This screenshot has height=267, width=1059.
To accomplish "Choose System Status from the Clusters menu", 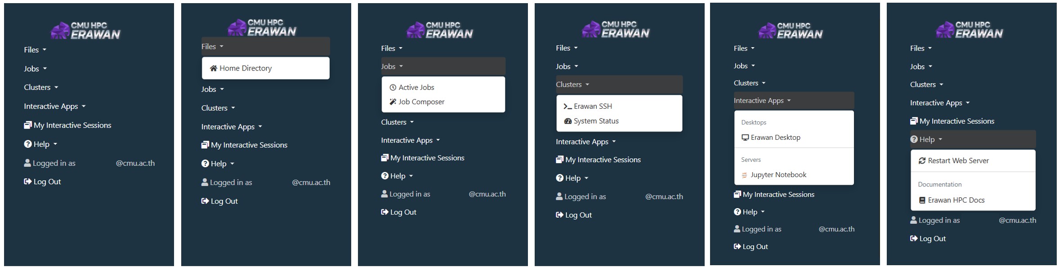I will coord(596,120).
